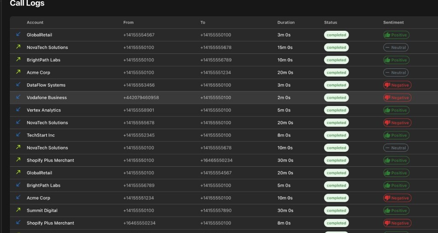Click incoming arrow icon beside GlobalRetail 3m call
The width and height of the screenshot is (438, 233).
pos(18,34)
